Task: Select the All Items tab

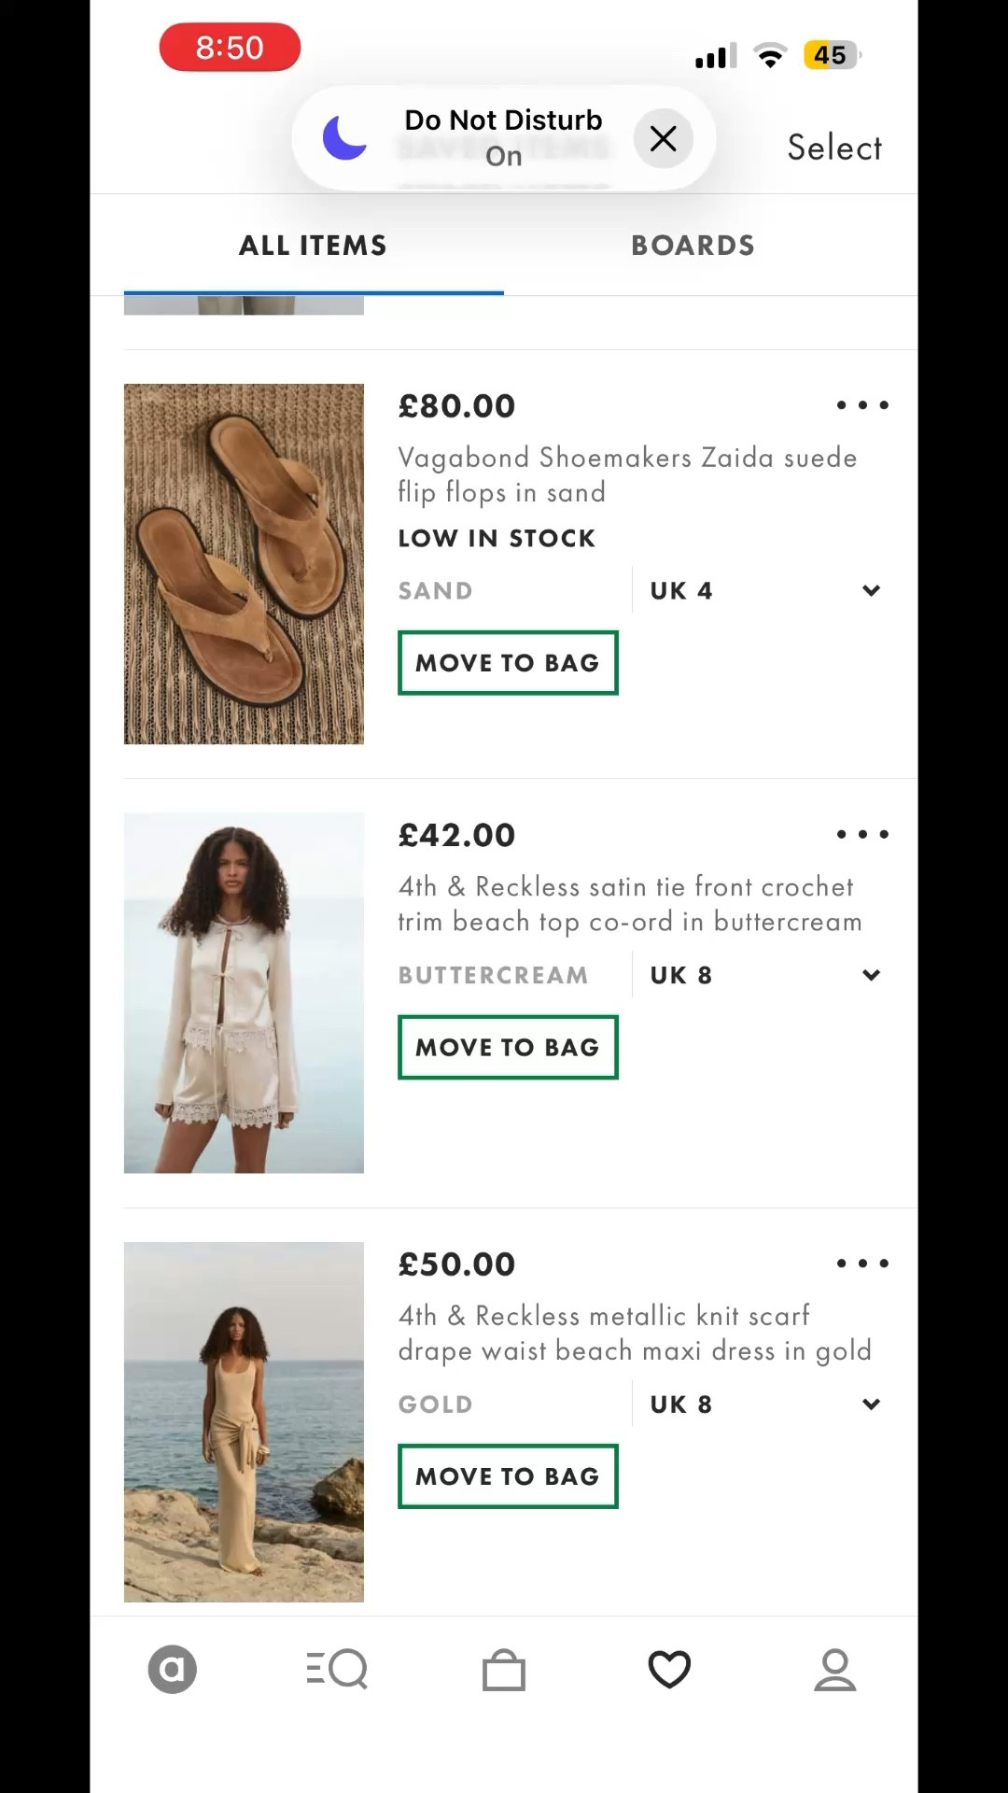Action: (x=312, y=245)
